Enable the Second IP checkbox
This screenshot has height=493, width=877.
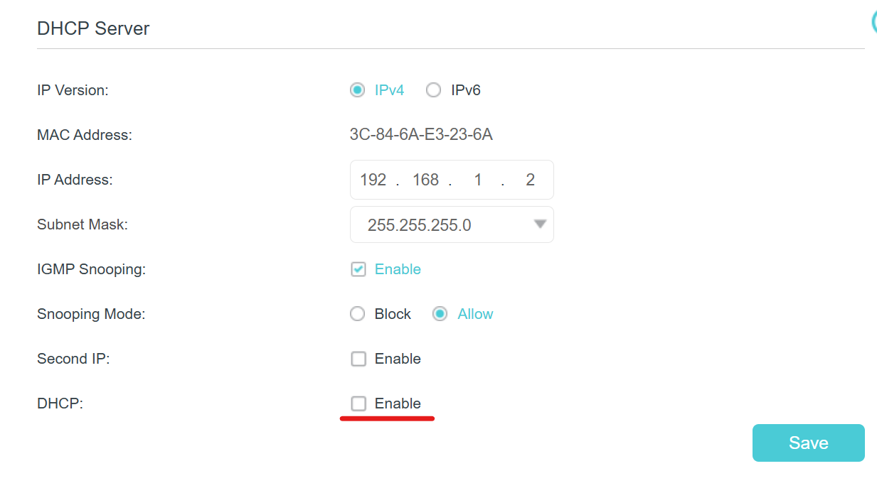pyautogui.click(x=358, y=359)
